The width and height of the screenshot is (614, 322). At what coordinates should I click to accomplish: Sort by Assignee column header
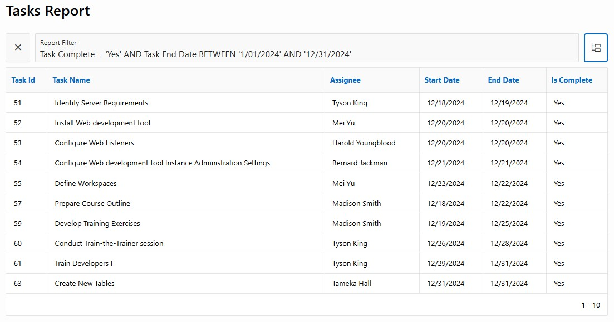[345, 80]
